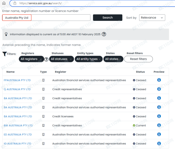This screenshot has width=175, height=149.
Task: Click the Register column header
Action: [x=61, y=72]
